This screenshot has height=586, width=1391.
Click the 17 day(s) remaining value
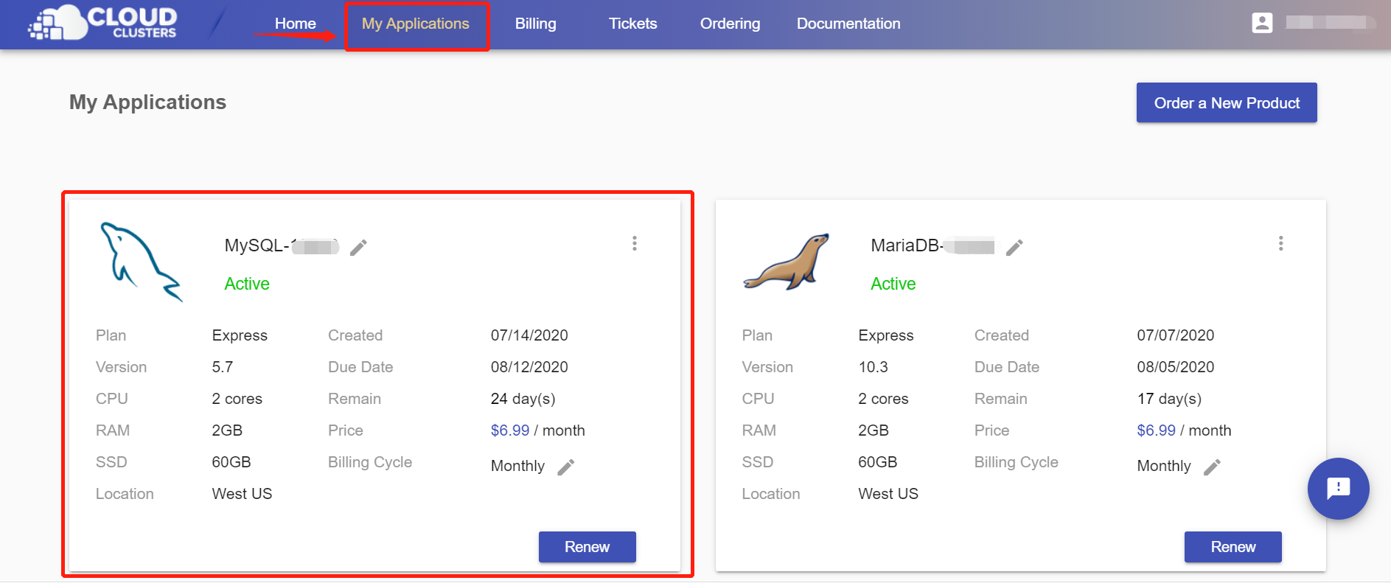click(x=1169, y=399)
